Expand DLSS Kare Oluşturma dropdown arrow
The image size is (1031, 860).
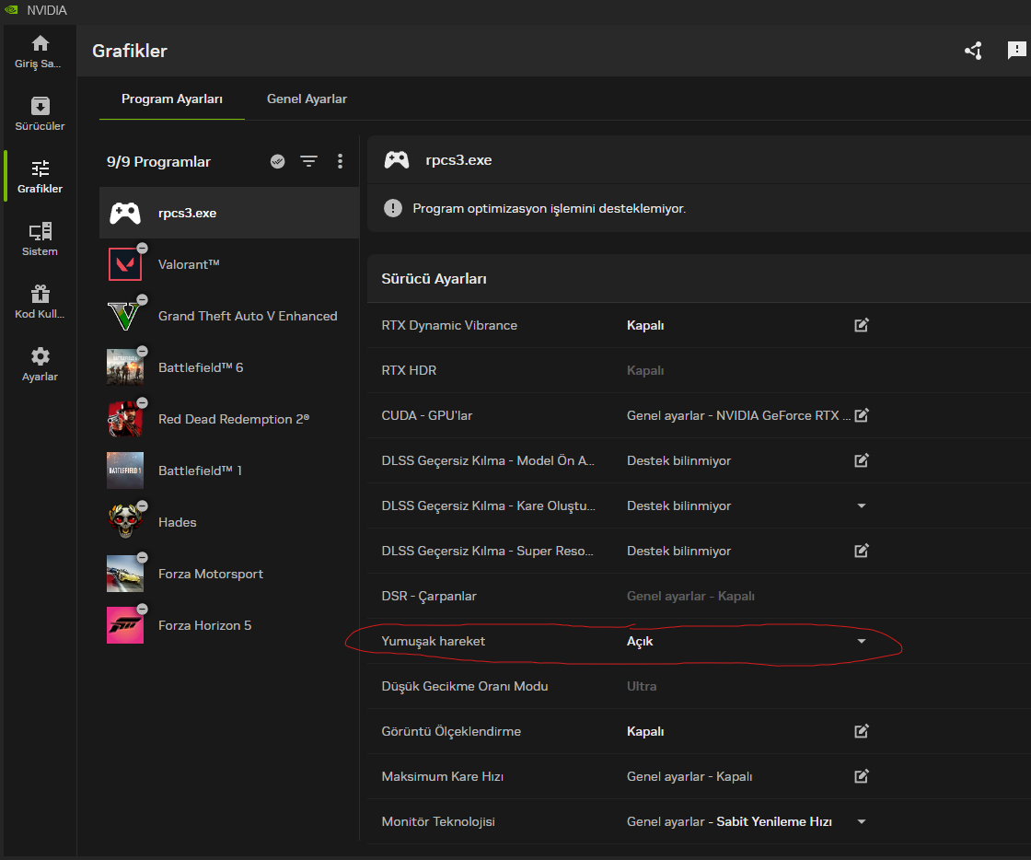point(862,506)
